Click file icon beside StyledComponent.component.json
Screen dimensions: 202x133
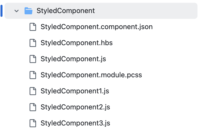(x=33, y=27)
